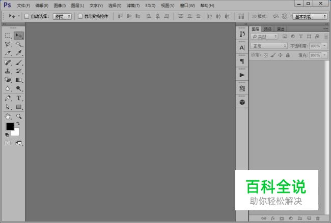The width and height of the screenshot is (331, 223).
Task: Select the Blur tool
Action: tap(8, 88)
